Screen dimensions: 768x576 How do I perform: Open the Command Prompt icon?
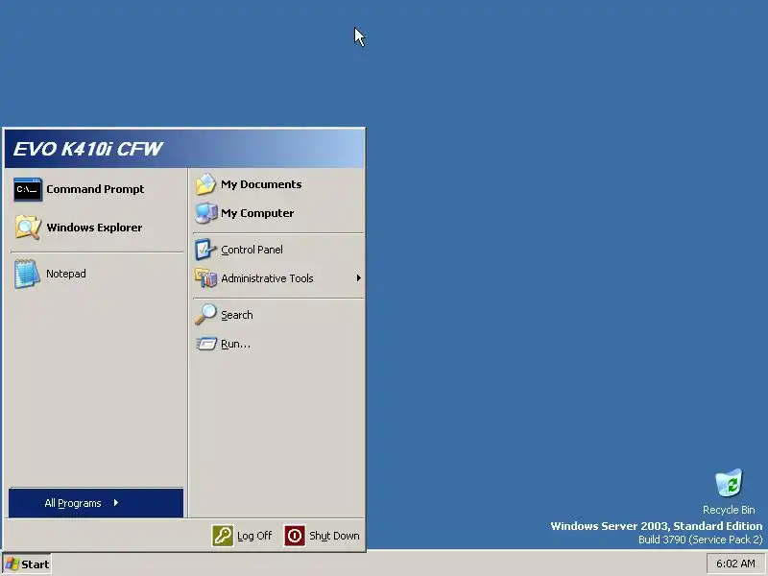click(28, 189)
